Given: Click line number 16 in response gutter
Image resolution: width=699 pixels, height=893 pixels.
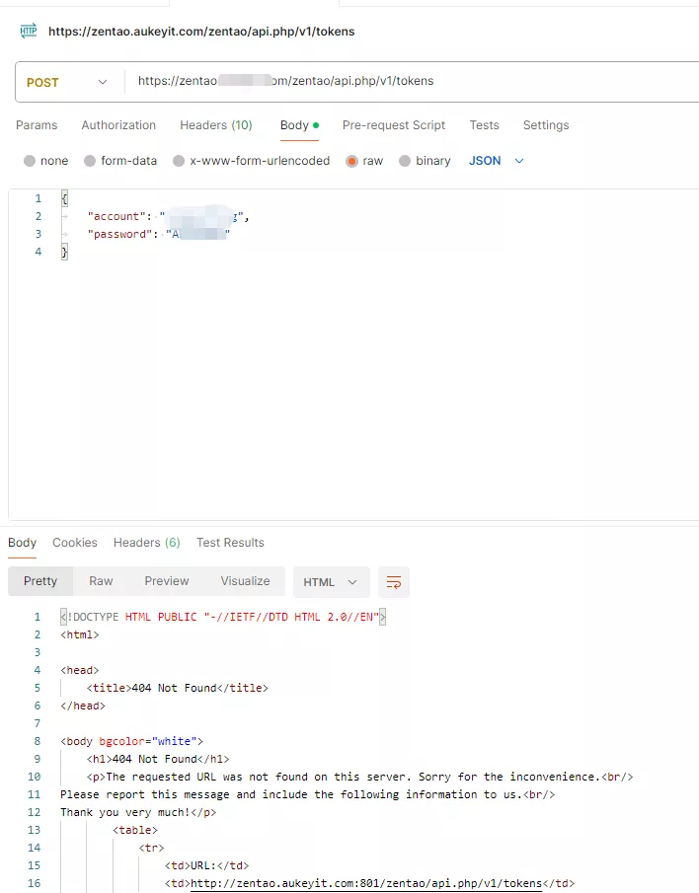Looking at the screenshot, I should coord(35,883).
